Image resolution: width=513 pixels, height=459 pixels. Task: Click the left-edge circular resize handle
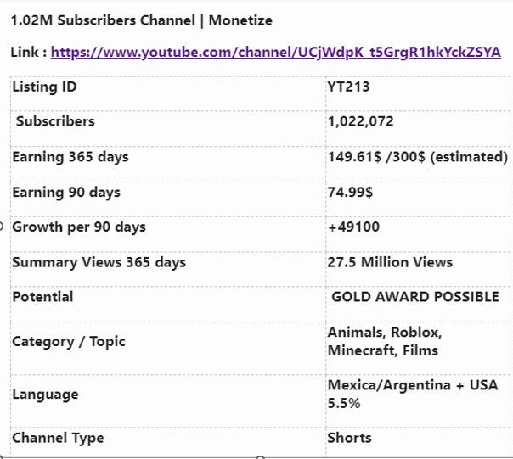[x=3, y=227]
